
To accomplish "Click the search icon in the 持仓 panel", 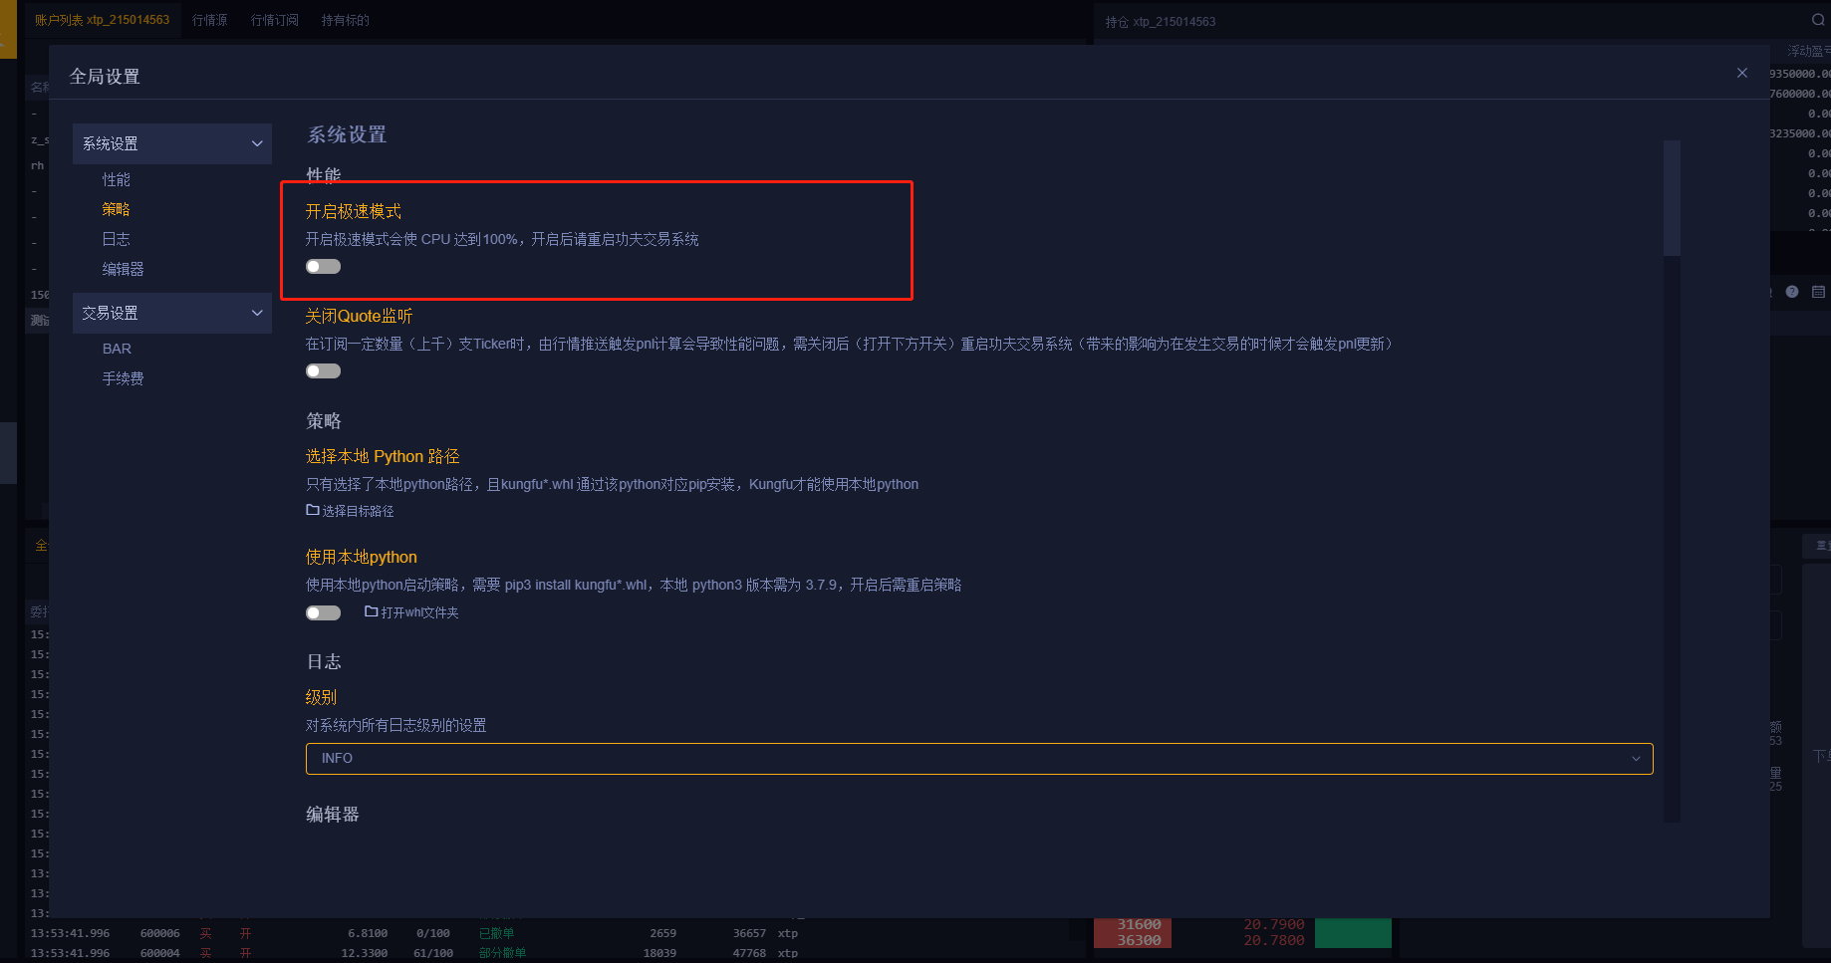I will [1818, 20].
